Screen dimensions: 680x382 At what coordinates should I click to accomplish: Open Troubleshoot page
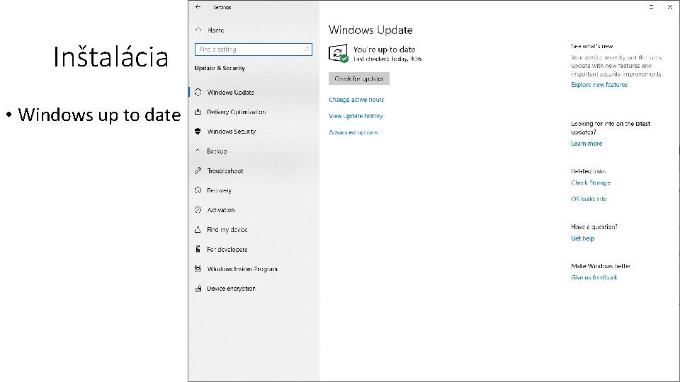tap(225, 170)
